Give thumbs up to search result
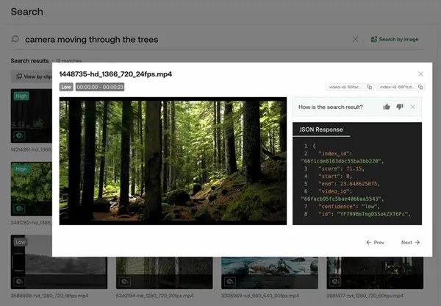The height and width of the screenshot is (306, 441). [387, 107]
